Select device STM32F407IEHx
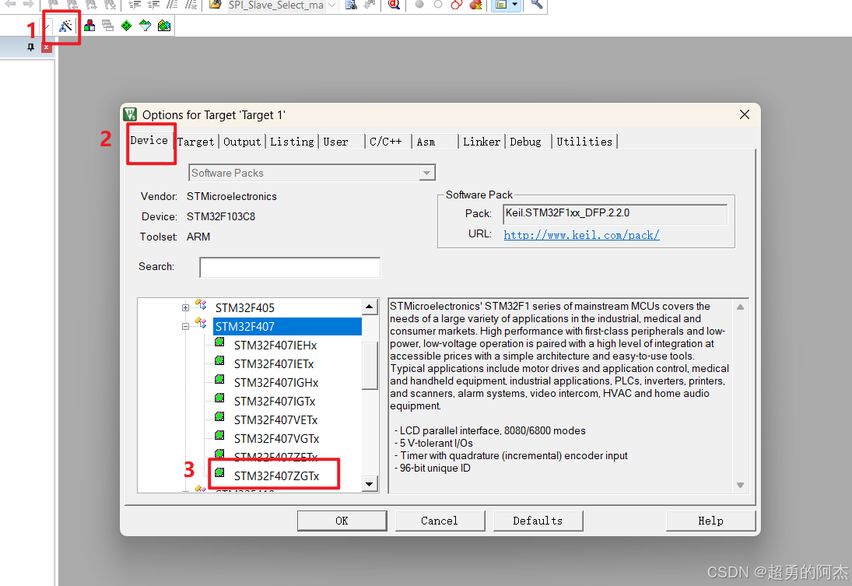This screenshot has width=852, height=586. pos(275,346)
